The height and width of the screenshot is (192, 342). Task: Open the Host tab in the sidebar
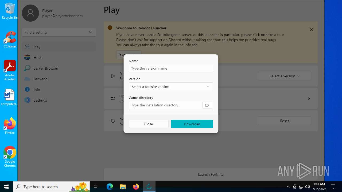[x=59, y=58]
